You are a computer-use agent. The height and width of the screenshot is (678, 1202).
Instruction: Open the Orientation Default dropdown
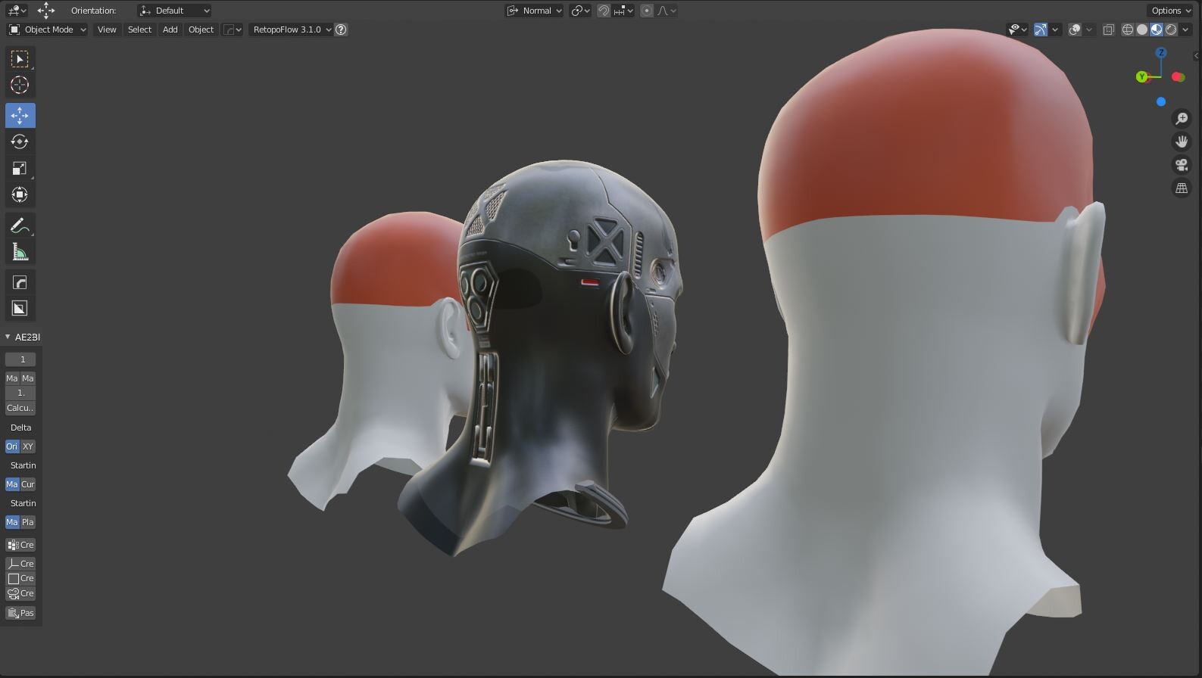tap(174, 11)
